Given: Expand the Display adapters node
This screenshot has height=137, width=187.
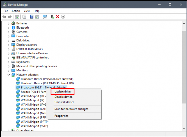Looking at the screenshot, I should 9,45.
